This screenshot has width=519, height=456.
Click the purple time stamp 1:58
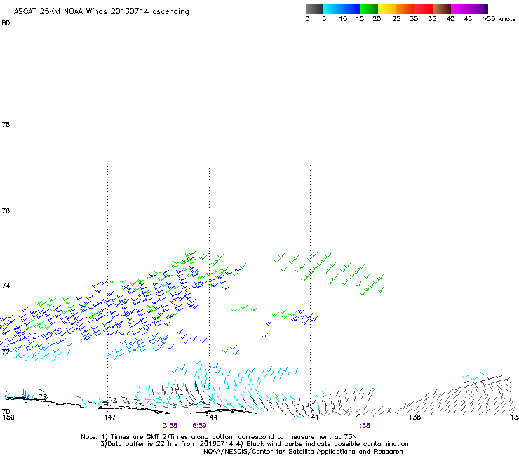click(x=363, y=426)
